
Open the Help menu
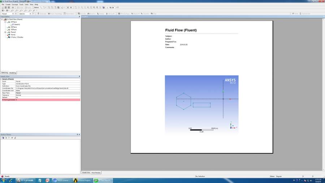tap(36, 4)
